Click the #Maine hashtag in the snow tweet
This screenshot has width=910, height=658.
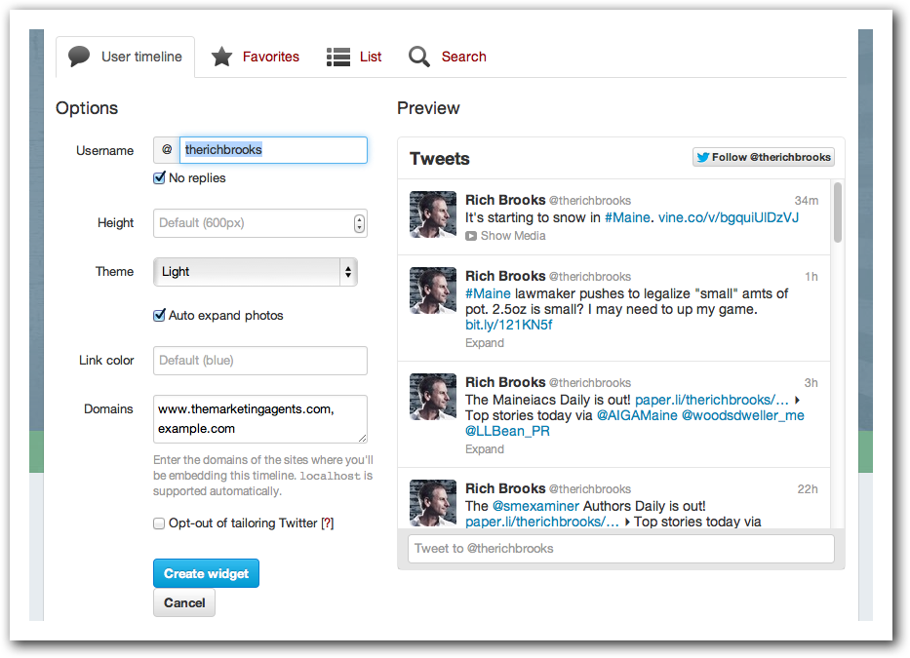coord(627,217)
